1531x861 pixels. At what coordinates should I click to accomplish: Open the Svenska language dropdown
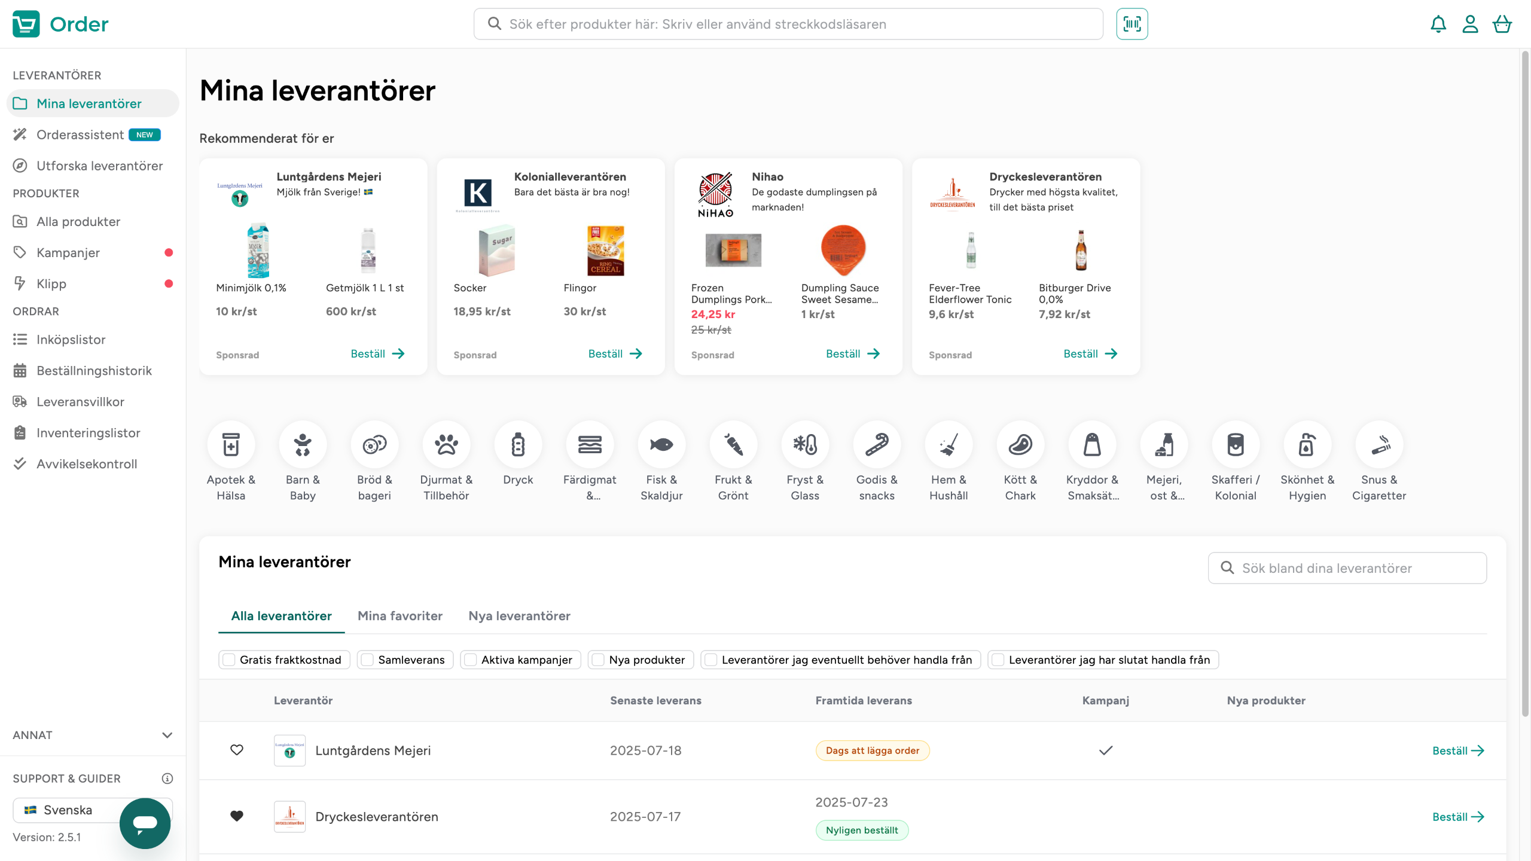[67, 810]
